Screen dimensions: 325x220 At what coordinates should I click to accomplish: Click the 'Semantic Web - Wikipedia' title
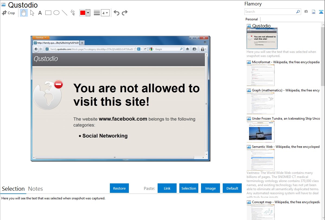[x=286, y=146]
